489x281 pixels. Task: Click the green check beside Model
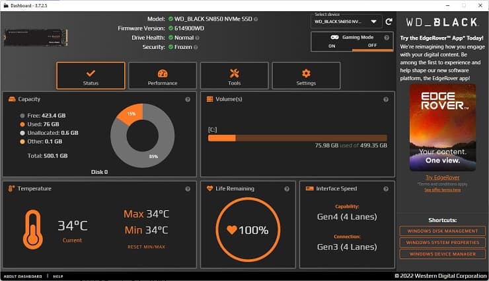point(170,19)
